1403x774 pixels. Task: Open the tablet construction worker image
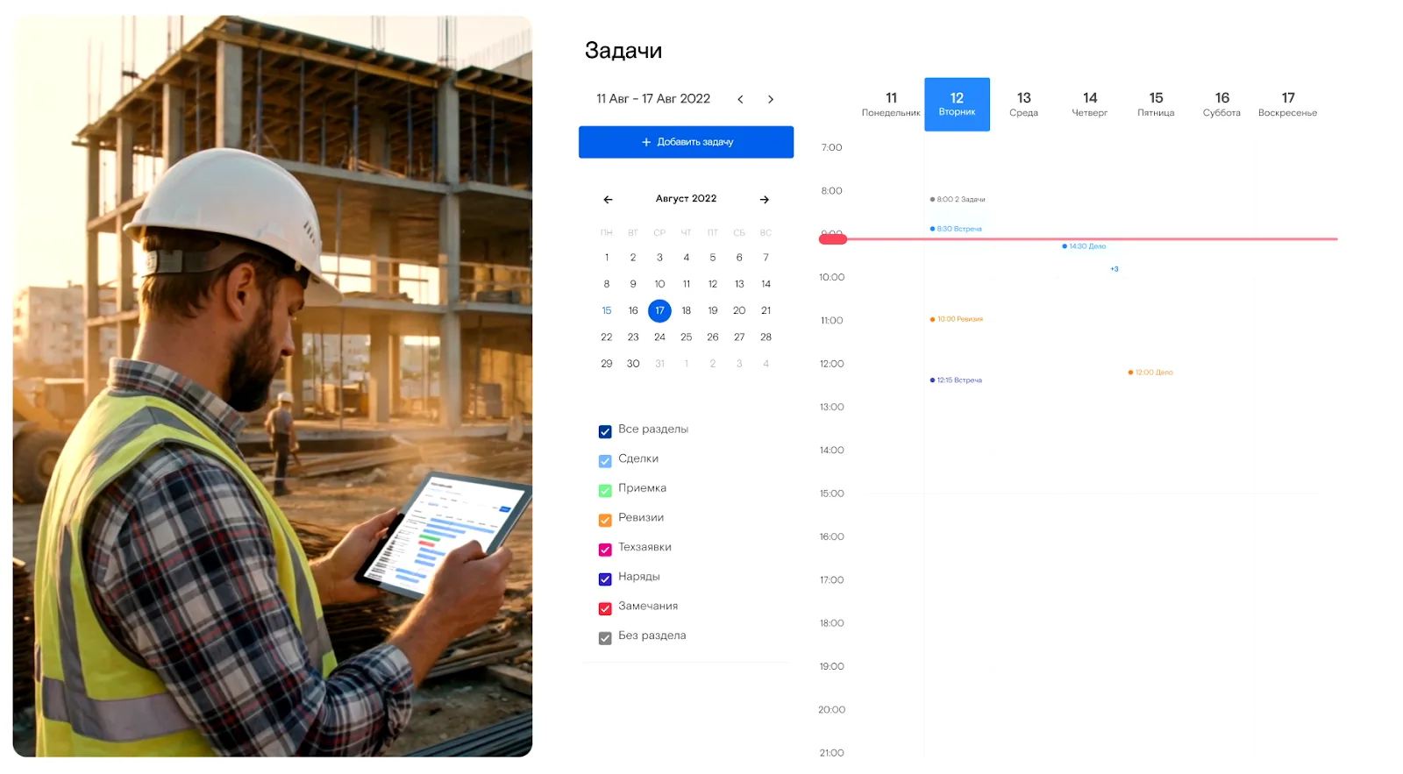coord(272,386)
